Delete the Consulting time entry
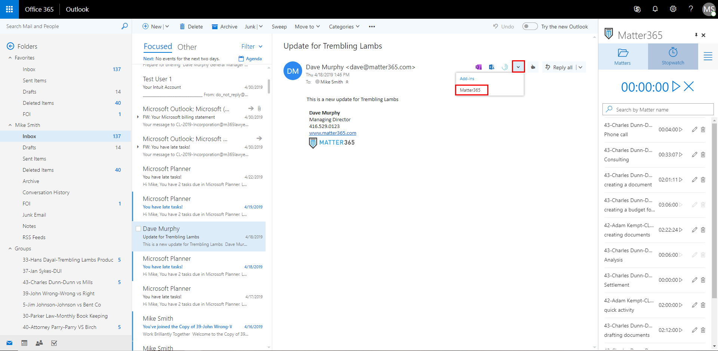718x351 pixels. (x=703, y=155)
